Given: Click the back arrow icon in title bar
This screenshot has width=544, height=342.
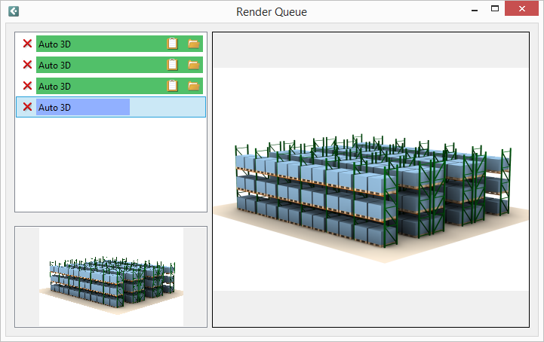Looking at the screenshot, I should [x=14, y=11].
